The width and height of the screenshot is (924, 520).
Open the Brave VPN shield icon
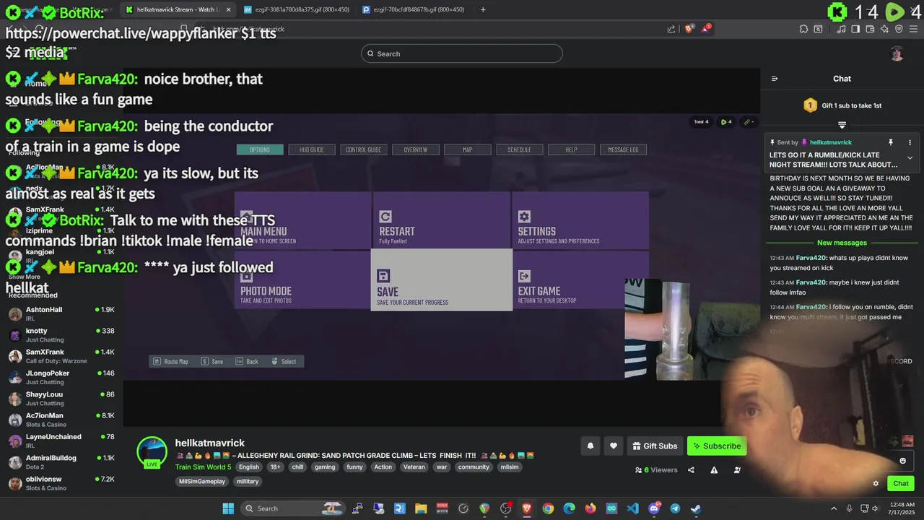899,29
